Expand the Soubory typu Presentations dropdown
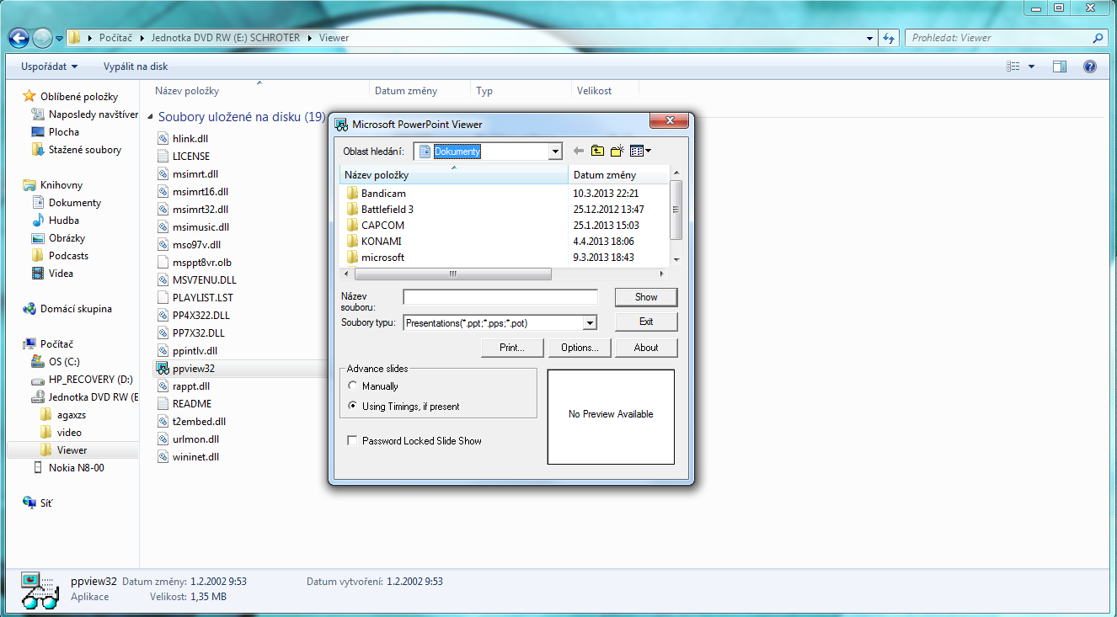The image size is (1117, 617). click(591, 322)
